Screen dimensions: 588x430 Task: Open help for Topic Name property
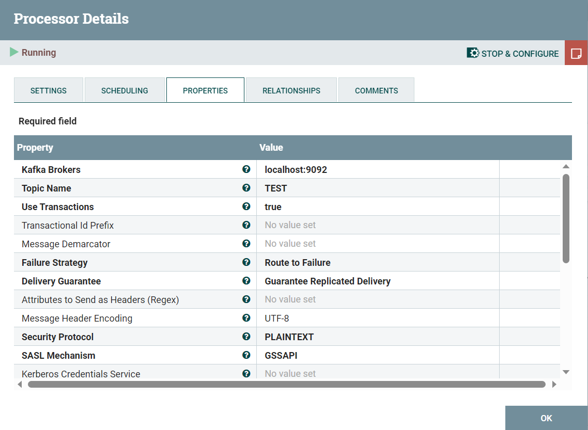(x=246, y=188)
